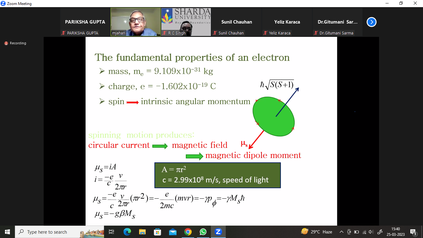
Task: Select the mjahan speaker video tile
Action: pyautogui.click(x=136, y=22)
